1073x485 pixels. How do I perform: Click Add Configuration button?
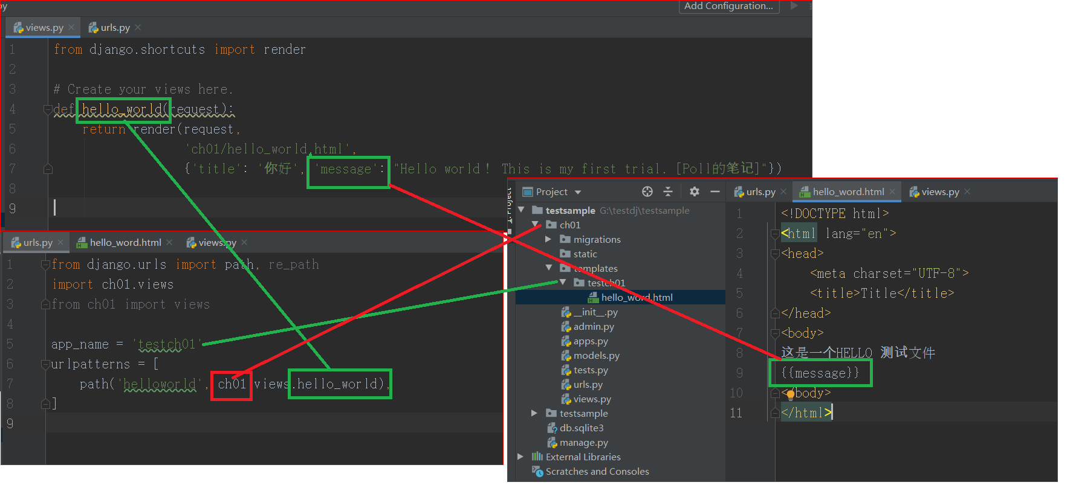728,6
